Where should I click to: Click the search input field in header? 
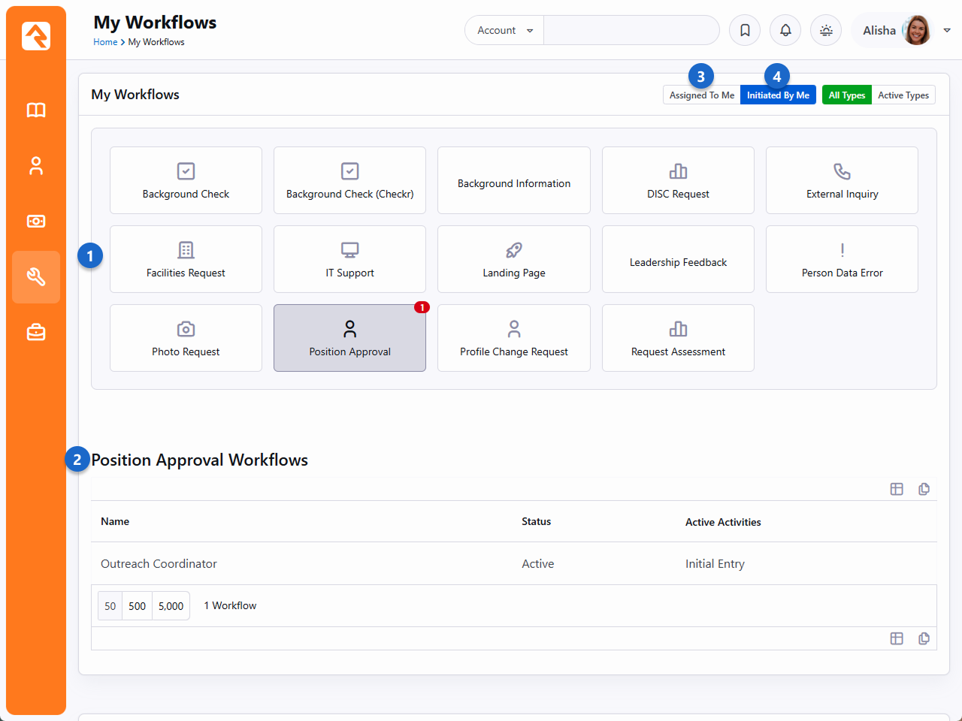(x=631, y=31)
